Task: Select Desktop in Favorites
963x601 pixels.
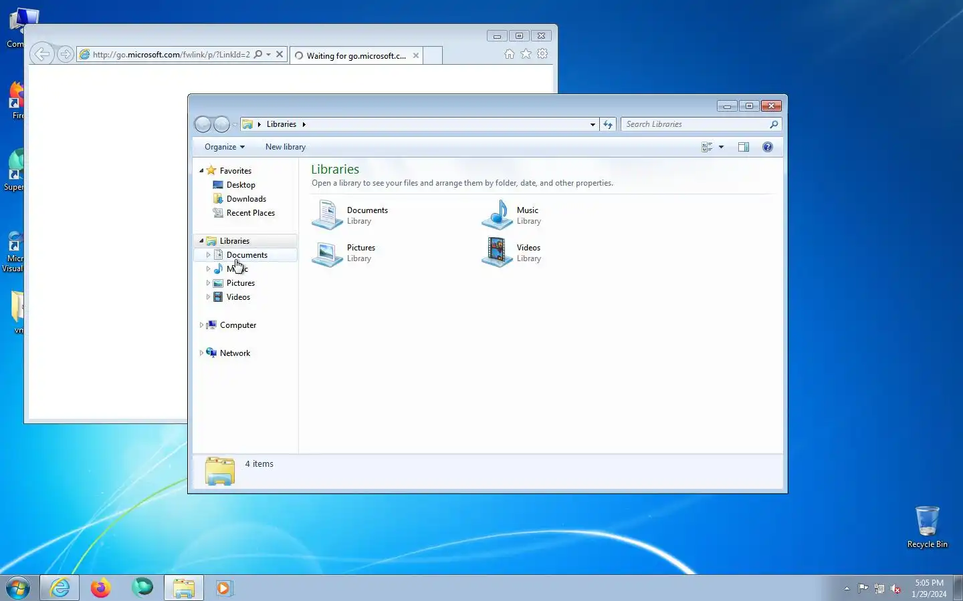Action: [x=241, y=185]
